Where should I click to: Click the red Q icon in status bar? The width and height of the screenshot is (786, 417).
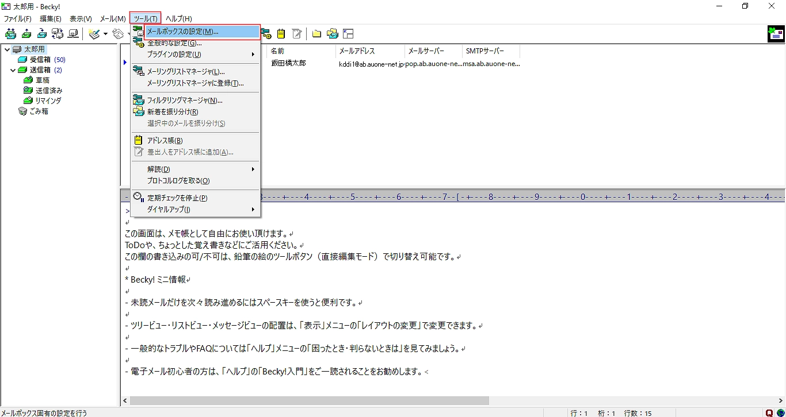(769, 412)
